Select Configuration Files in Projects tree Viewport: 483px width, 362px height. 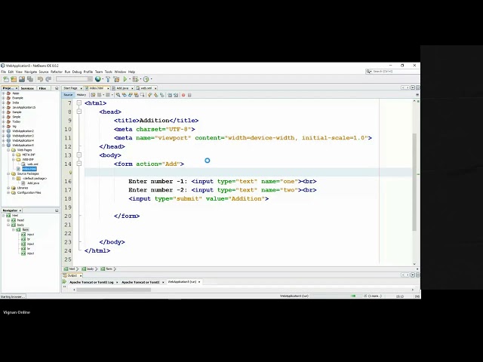(x=29, y=193)
